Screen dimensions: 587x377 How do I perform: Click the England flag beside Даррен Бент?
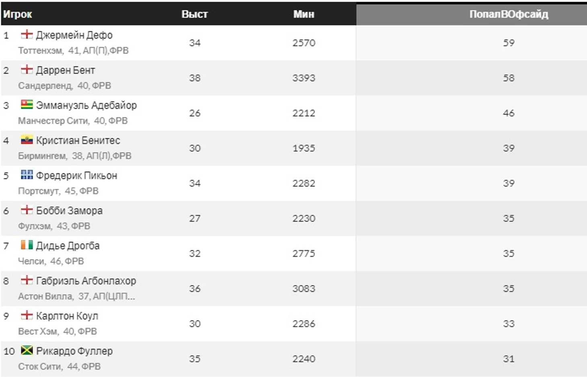(27, 70)
